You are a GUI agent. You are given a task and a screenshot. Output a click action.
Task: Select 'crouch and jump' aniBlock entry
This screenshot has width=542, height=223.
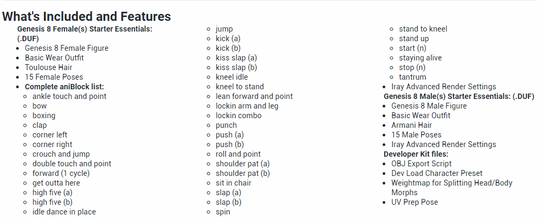pos(61,154)
